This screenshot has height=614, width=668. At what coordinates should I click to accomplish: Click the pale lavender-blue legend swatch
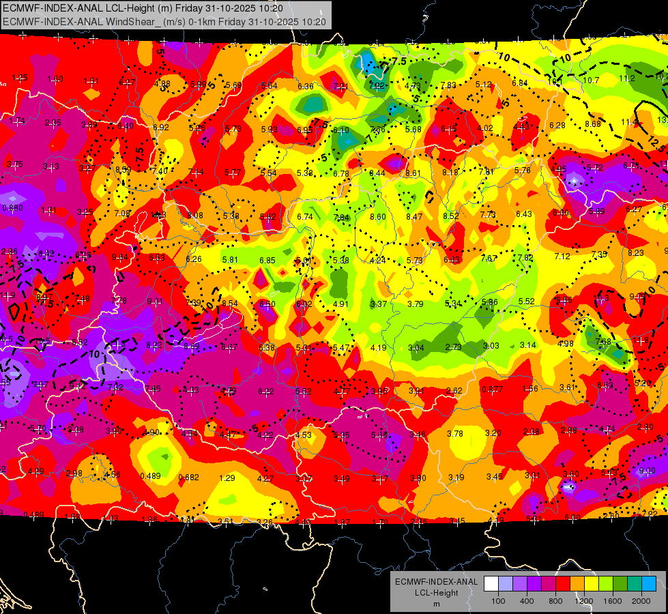click(506, 584)
